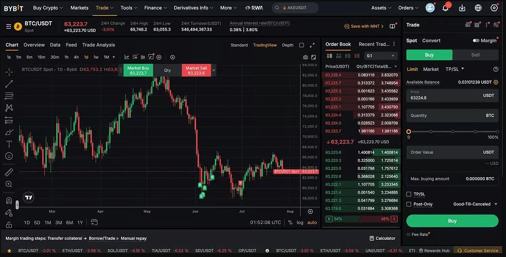Open the user profile avatar
The width and height of the screenshot is (506, 257).
pos(430,8)
